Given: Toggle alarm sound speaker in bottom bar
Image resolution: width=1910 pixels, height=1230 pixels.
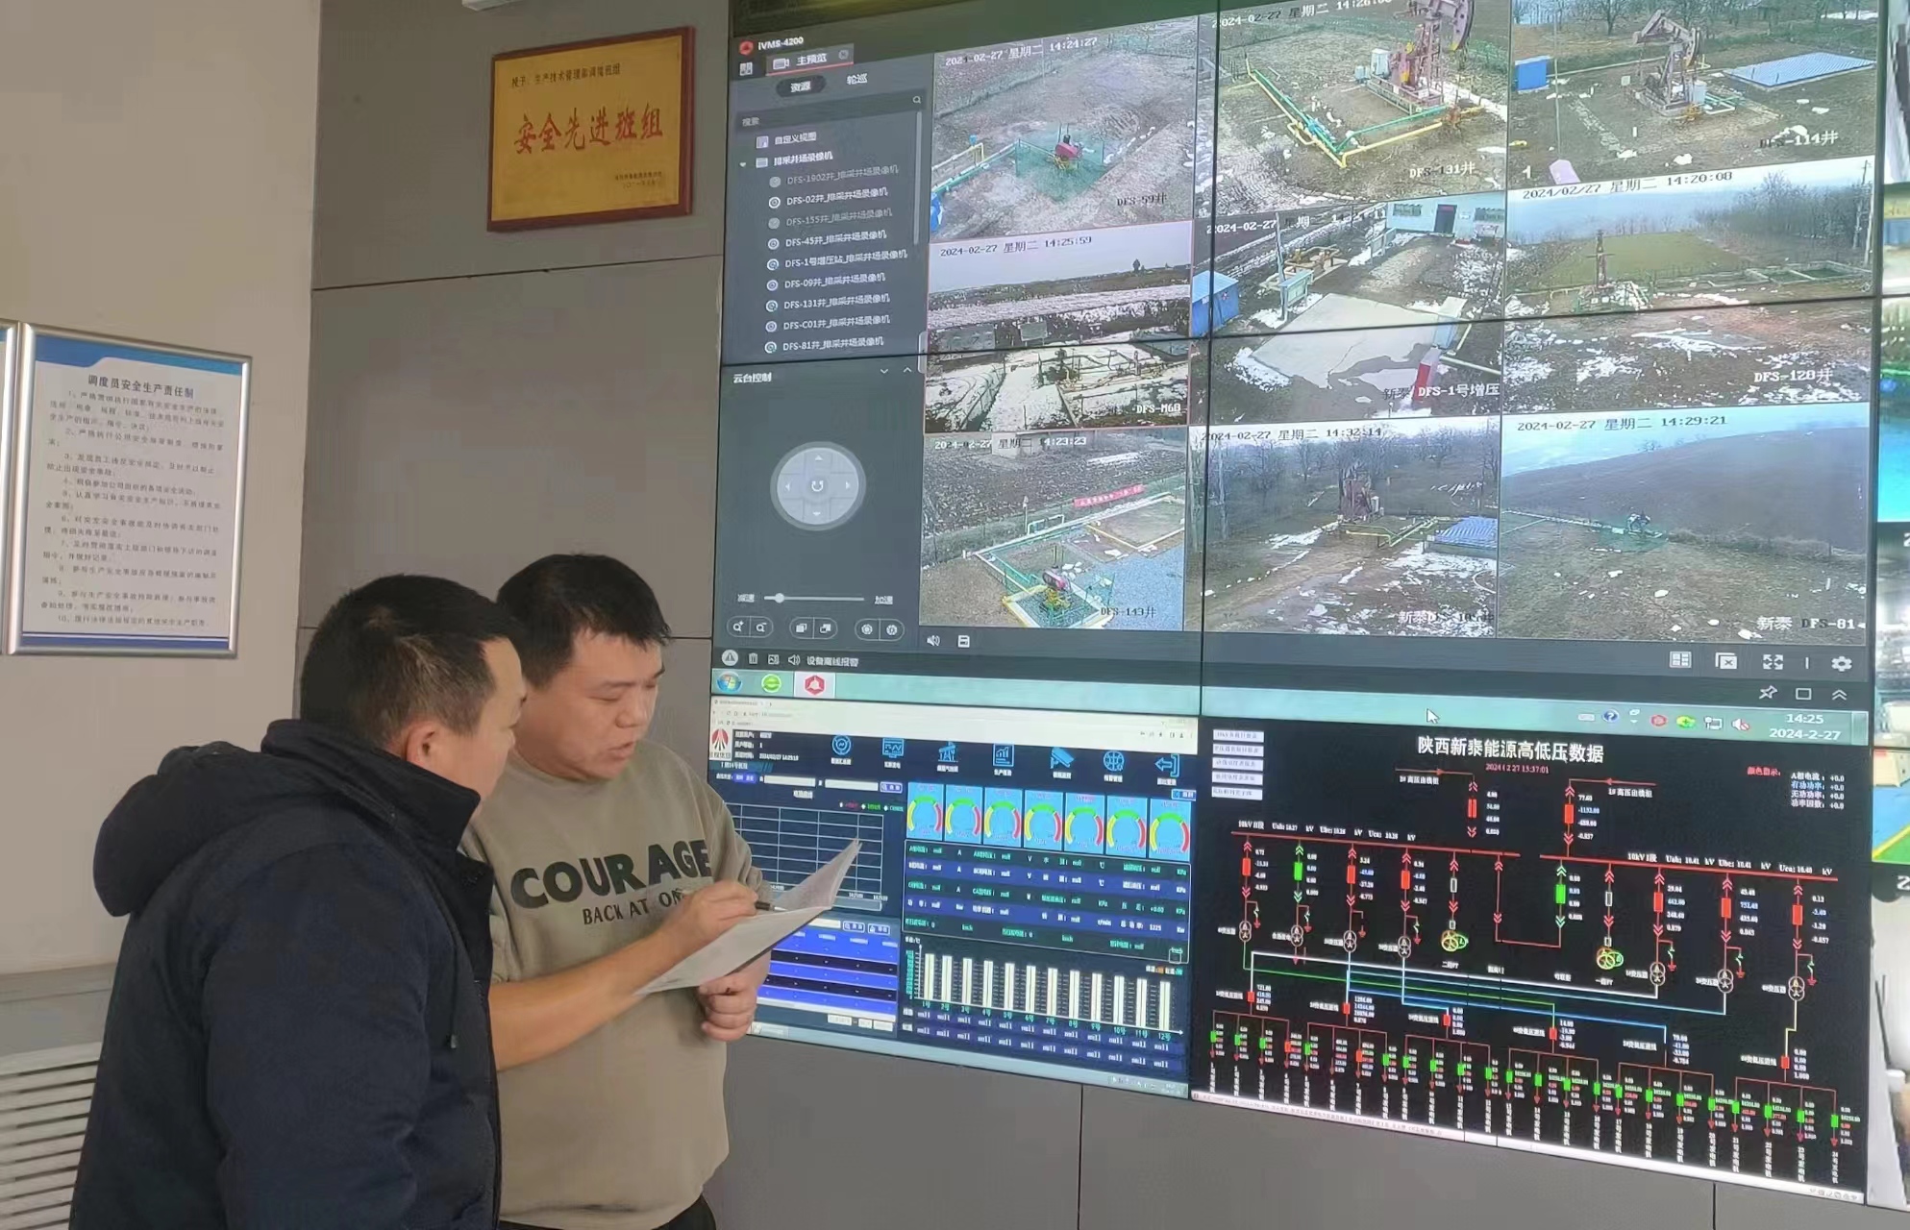Looking at the screenshot, I should click(x=793, y=660).
